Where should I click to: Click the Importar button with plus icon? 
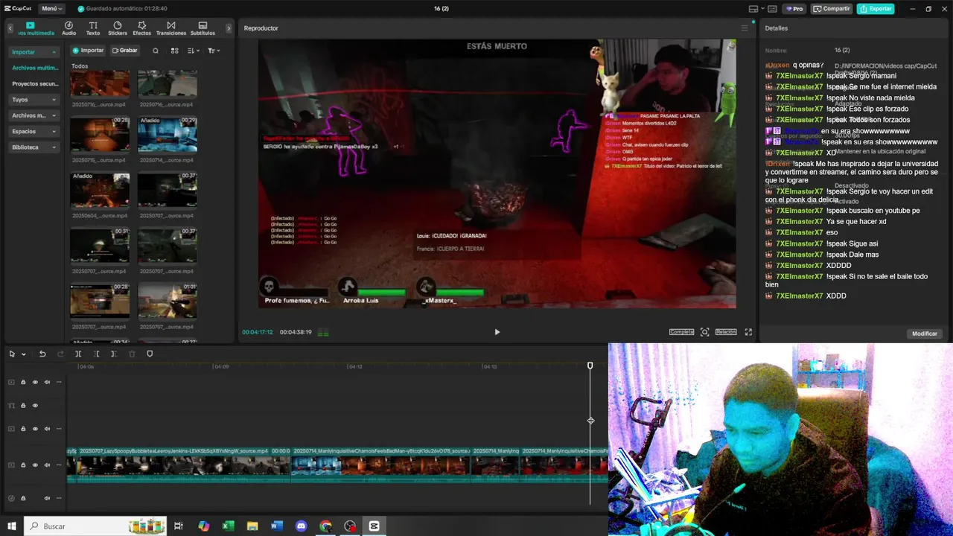coord(88,51)
